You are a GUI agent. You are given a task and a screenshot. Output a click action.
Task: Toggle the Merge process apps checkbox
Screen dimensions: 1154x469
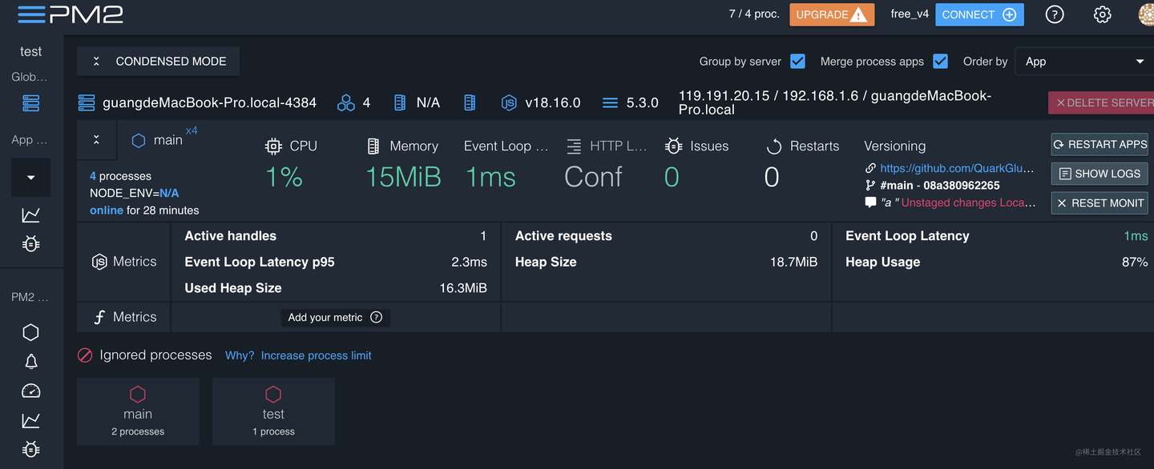coord(940,61)
